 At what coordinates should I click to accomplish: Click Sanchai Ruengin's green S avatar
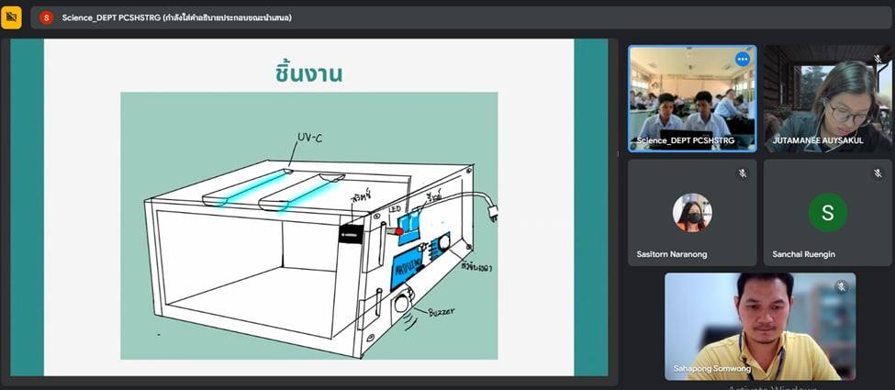point(827,213)
